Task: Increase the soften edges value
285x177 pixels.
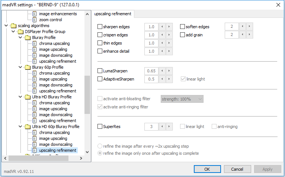Action: pyautogui.click(x=249, y=26)
